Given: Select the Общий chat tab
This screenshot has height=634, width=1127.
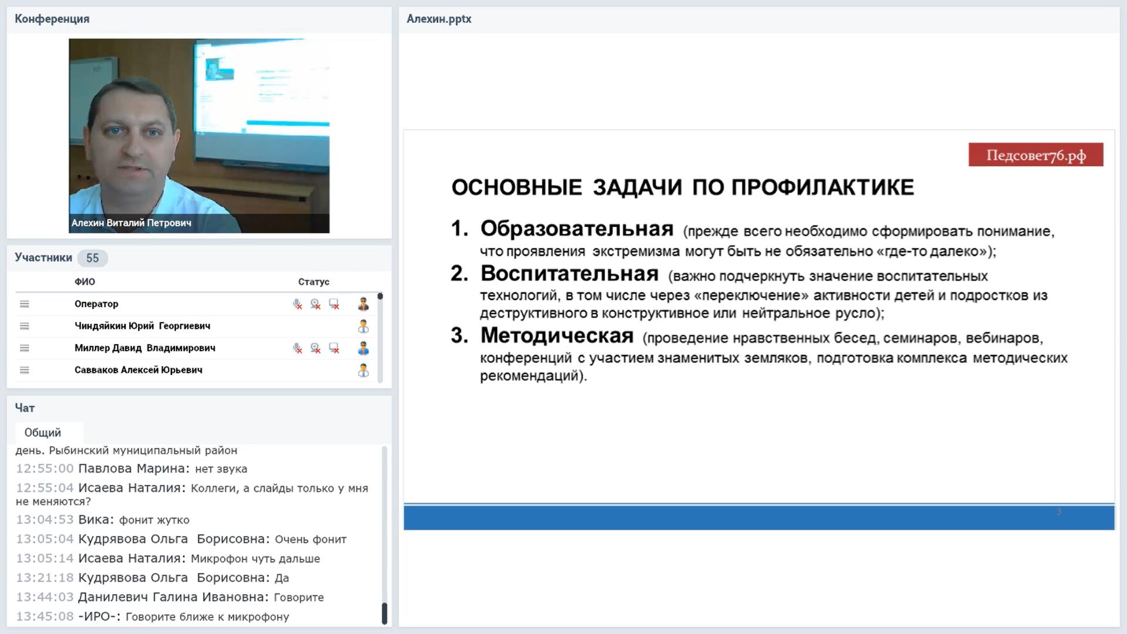Looking at the screenshot, I should coord(43,433).
